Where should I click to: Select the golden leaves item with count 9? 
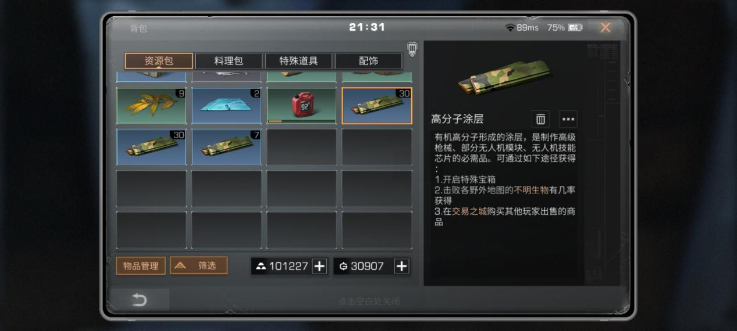(x=151, y=105)
